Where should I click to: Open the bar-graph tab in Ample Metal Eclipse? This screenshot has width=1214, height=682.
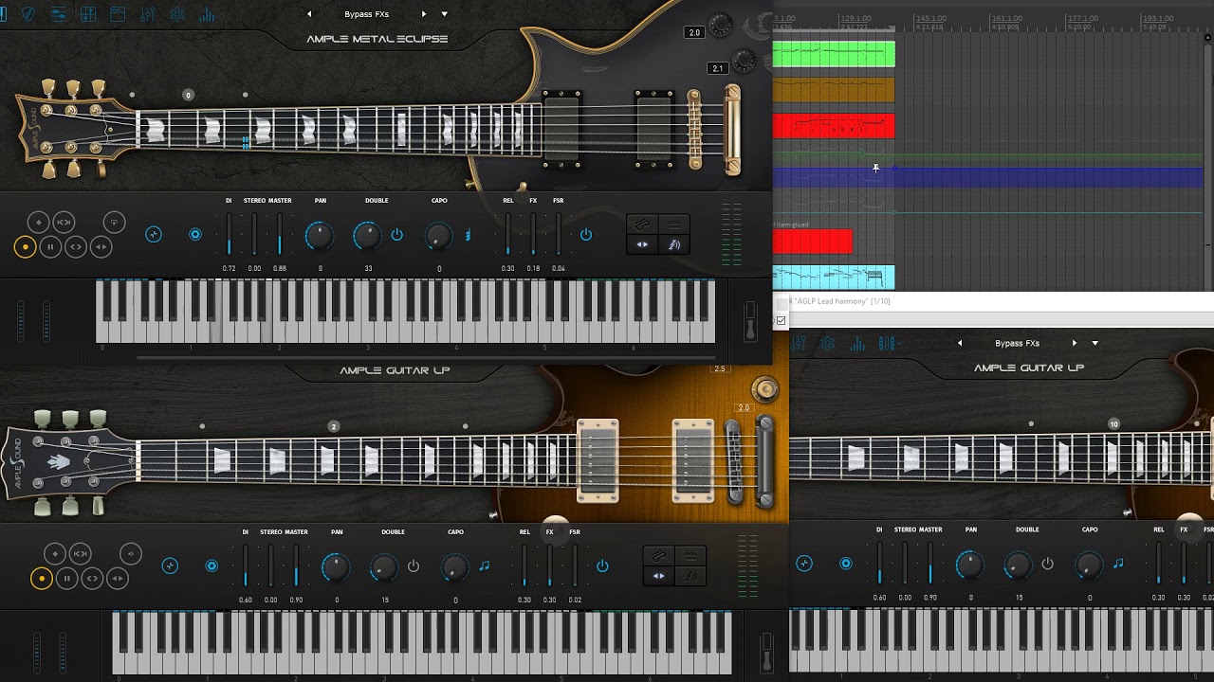click(x=207, y=14)
